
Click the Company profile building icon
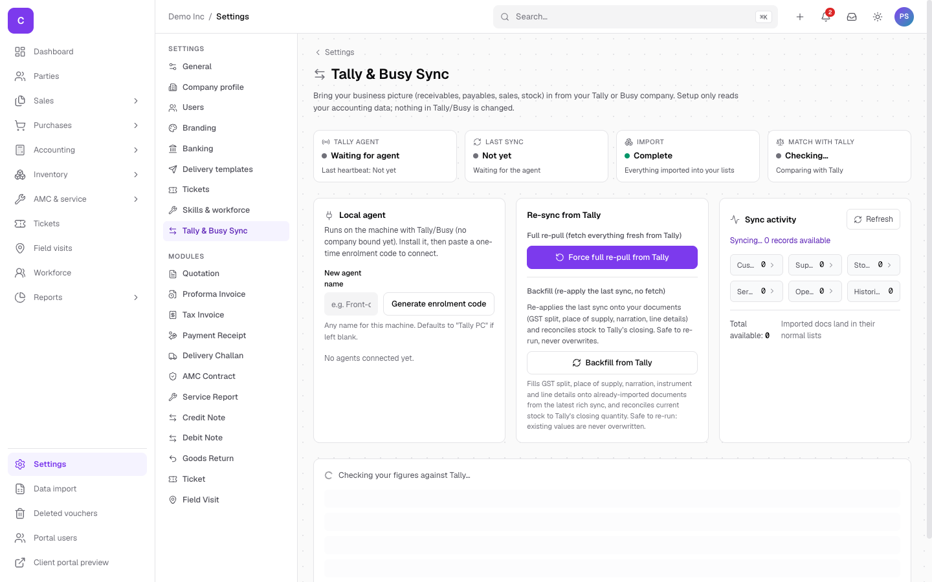(x=173, y=87)
